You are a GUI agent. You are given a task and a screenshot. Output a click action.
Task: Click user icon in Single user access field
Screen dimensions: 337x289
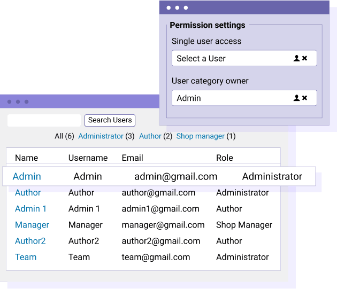point(297,58)
